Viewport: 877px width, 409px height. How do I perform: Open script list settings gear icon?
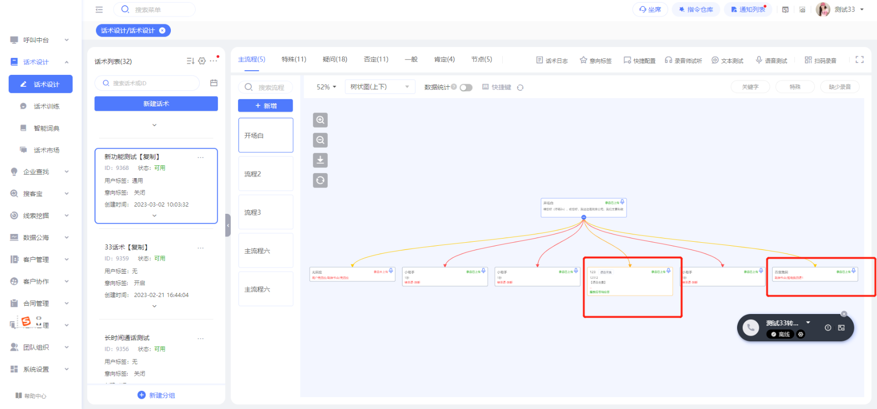pyautogui.click(x=202, y=61)
